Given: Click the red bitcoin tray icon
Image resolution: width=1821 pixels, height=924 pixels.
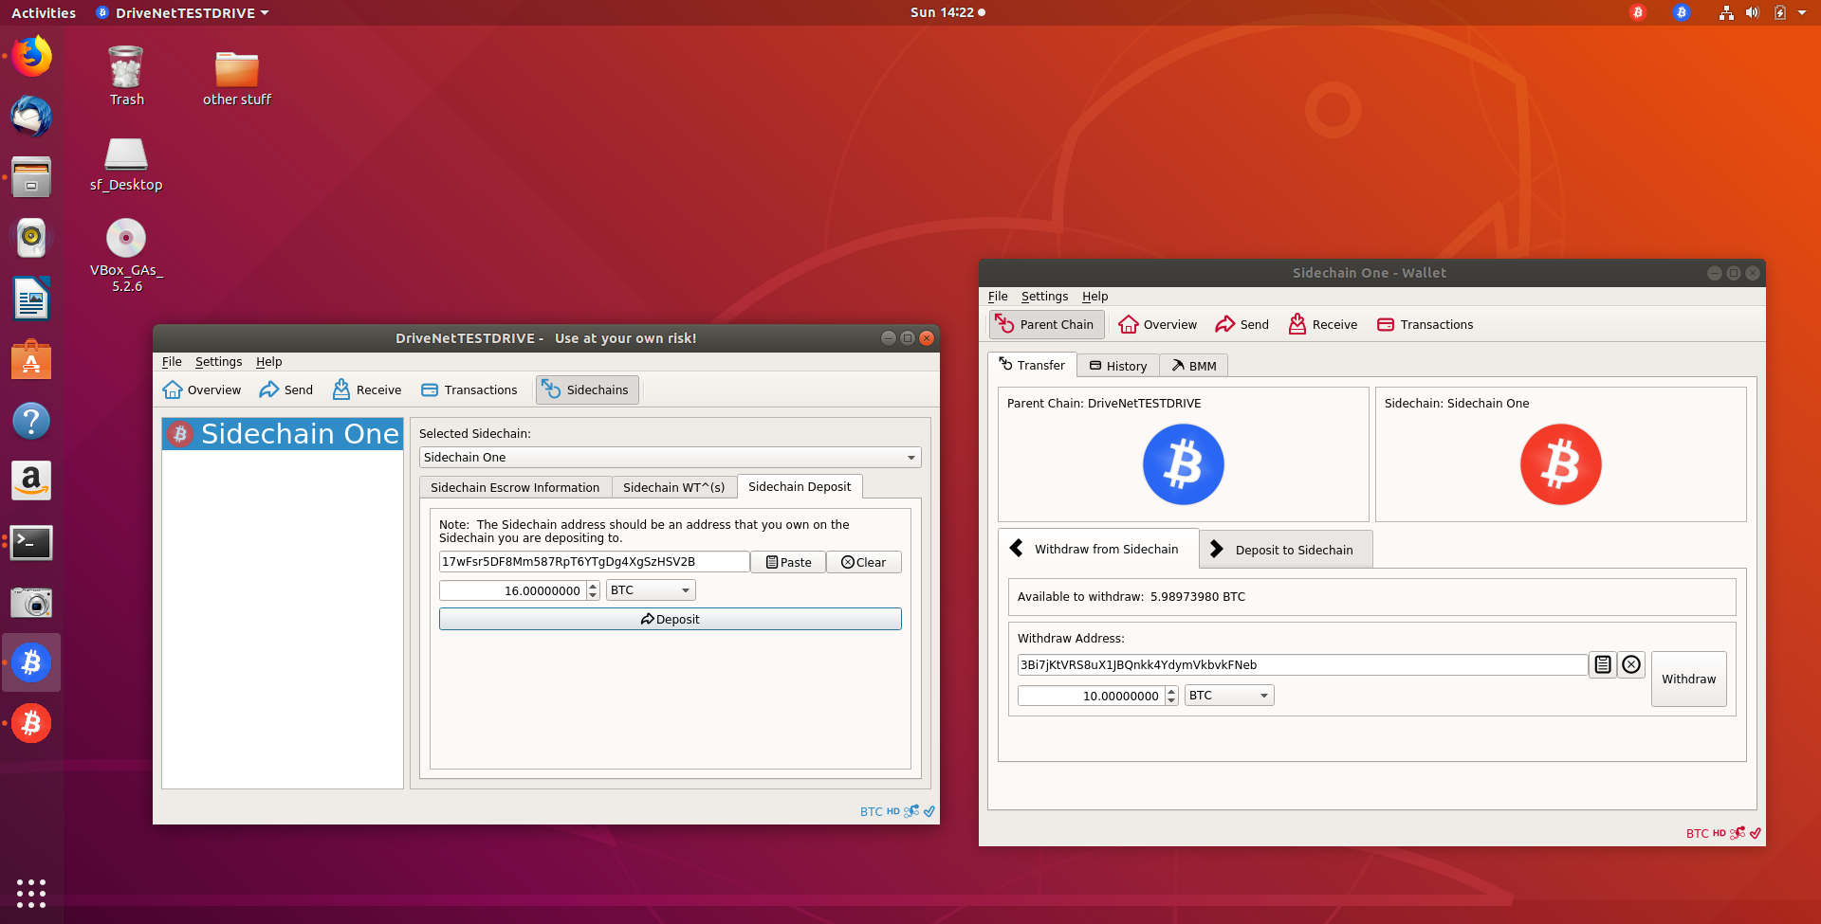Looking at the screenshot, I should pyautogui.click(x=1638, y=12).
